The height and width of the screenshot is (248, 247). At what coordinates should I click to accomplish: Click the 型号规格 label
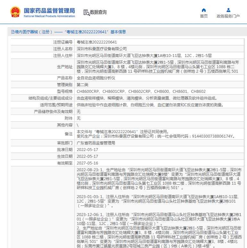tap(65, 92)
